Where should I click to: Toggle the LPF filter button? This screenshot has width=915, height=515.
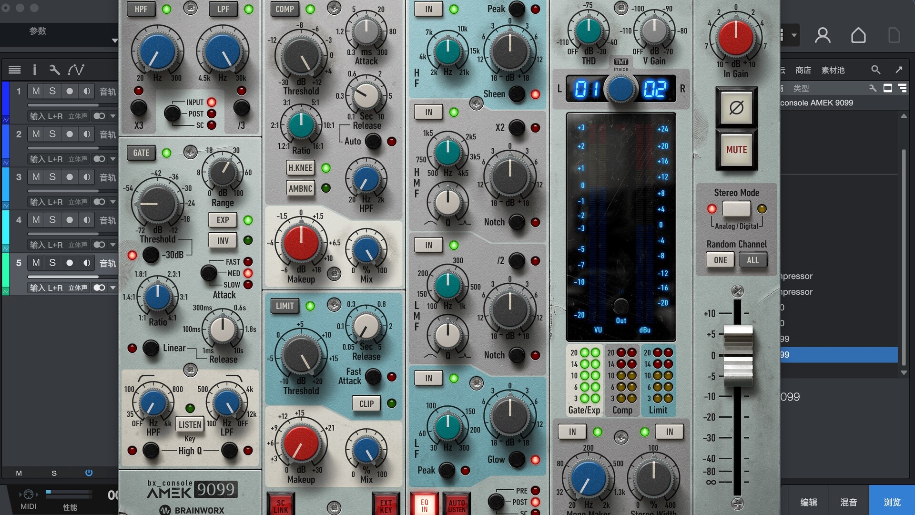223,9
